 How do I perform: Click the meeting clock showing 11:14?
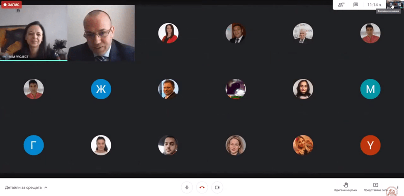374,5
